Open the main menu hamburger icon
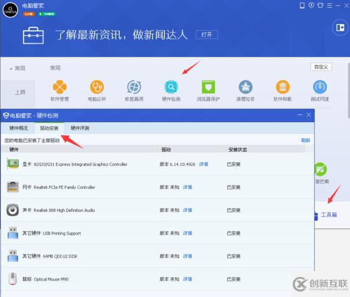The height and width of the screenshot is (297, 350). pos(329,5)
